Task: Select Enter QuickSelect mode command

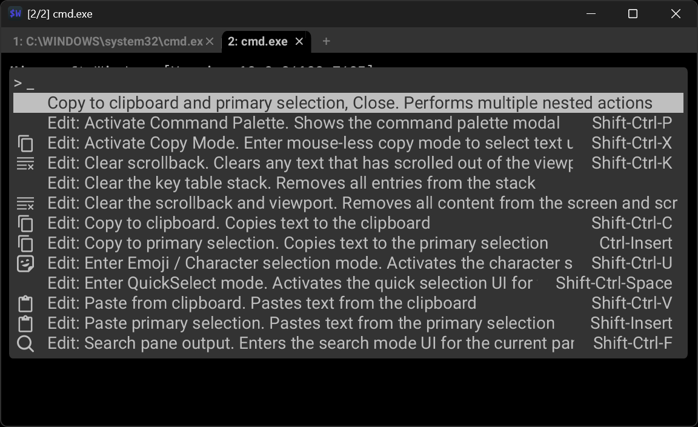Action: (x=290, y=283)
